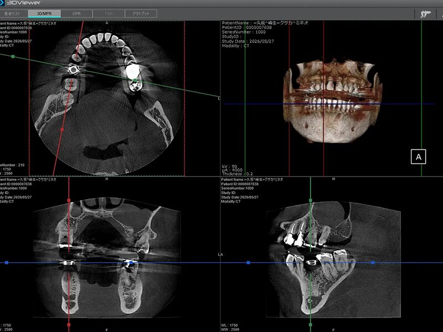Screen dimensions: 443x332
Task: Select the 3D/MPR tab
Action: click(44, 13)
